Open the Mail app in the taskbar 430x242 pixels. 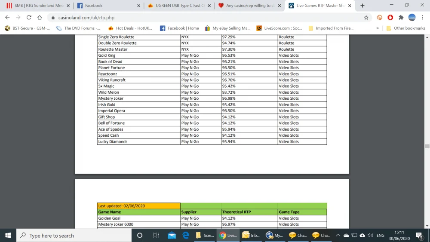[x=172, y=235]
